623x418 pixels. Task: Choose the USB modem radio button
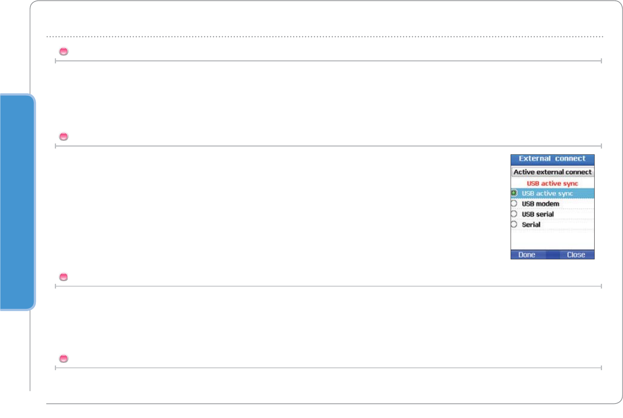coord(514,203)
